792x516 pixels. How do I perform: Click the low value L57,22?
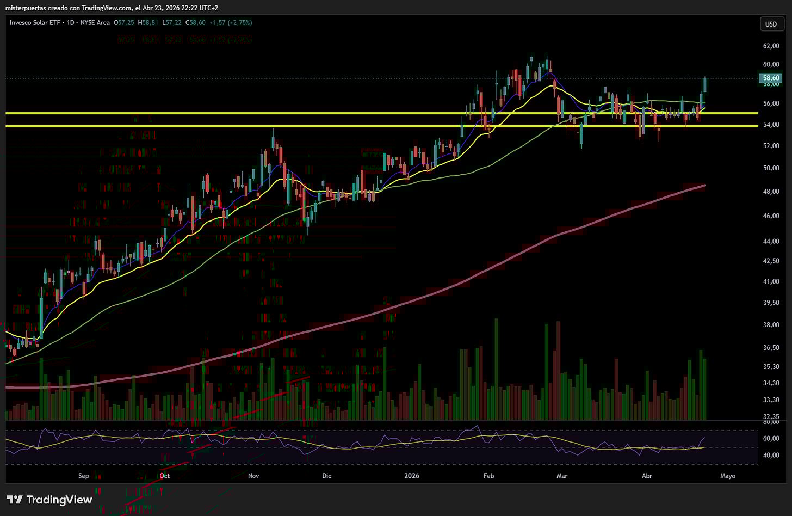coord(171,23)
